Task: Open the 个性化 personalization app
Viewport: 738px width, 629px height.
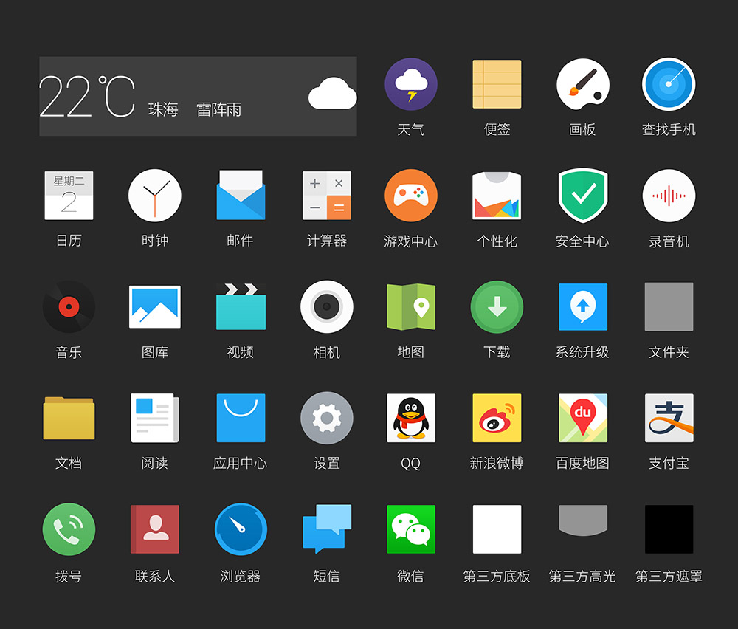Action: coord(497,196)
